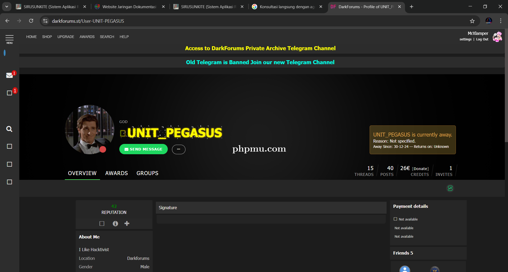Viewport: 508px width, 272px height.
Task: Open the new Telegram Channel banner link
Action: coord(260,62)
